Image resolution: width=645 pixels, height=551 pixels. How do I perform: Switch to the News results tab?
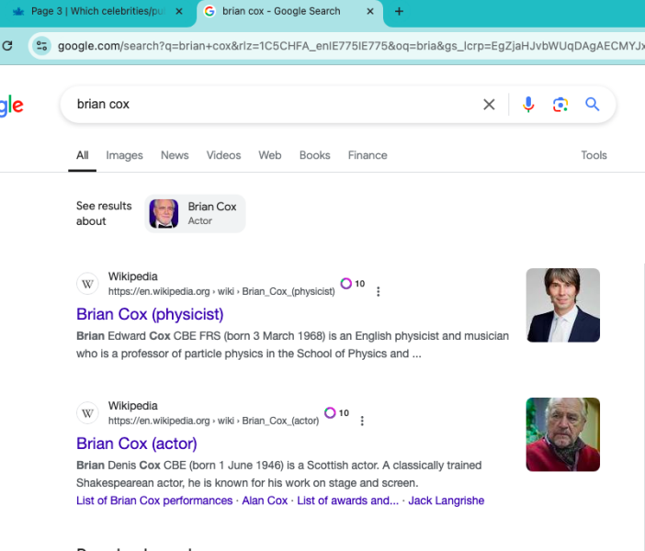click(x=175, y=155)
